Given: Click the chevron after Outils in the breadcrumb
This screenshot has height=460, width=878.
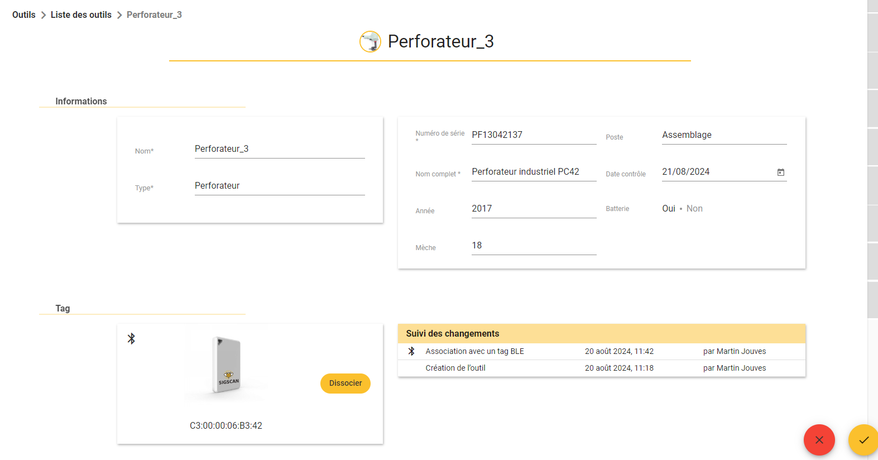Looking at the screenshot, I should (x=43, y=15).
